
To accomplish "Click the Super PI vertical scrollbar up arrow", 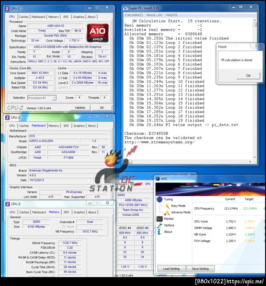I will 255,20.
